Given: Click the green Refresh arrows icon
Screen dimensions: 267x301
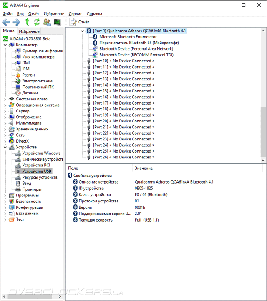Looking at the screenshot, I should 37,22.
